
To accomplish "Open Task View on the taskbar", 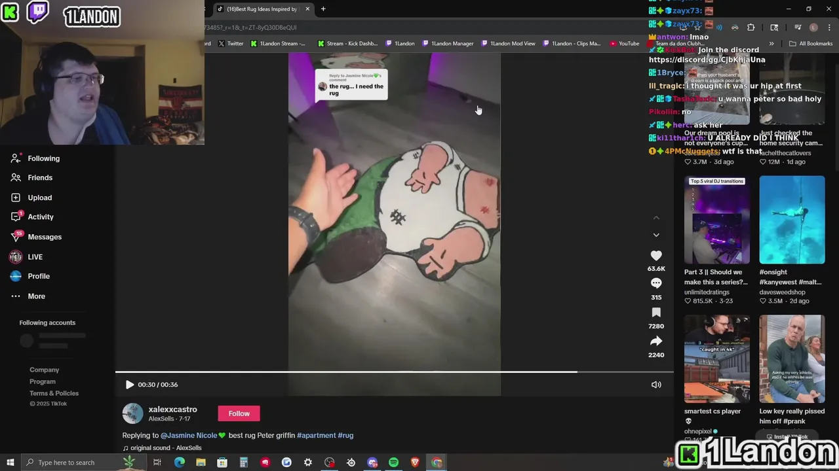I will 157,462.
